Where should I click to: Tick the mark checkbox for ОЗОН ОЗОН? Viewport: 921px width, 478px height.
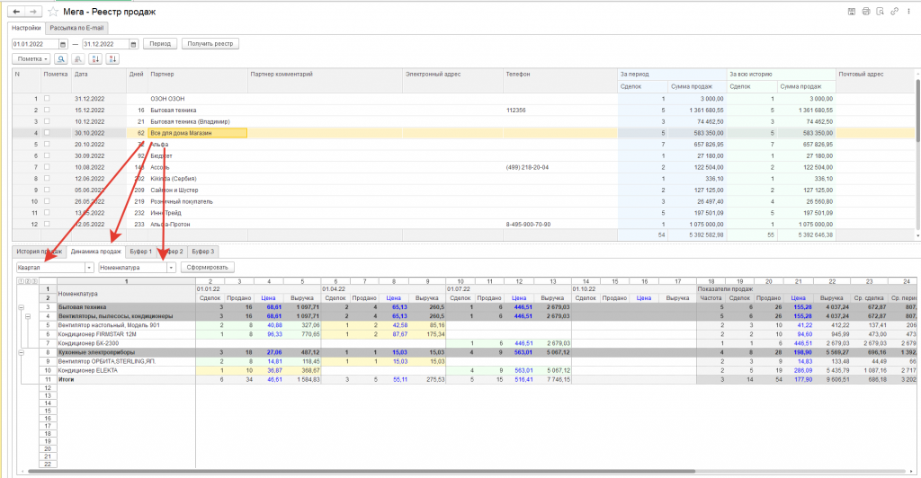click(47, 99)
